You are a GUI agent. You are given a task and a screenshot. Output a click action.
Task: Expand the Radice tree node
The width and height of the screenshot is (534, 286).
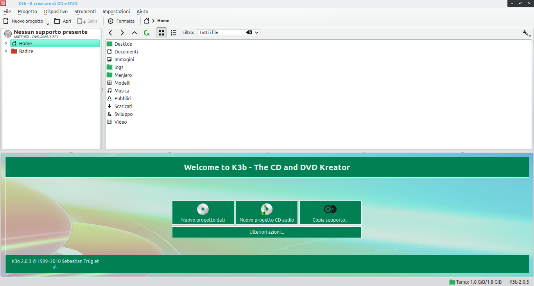pos(6,51)
